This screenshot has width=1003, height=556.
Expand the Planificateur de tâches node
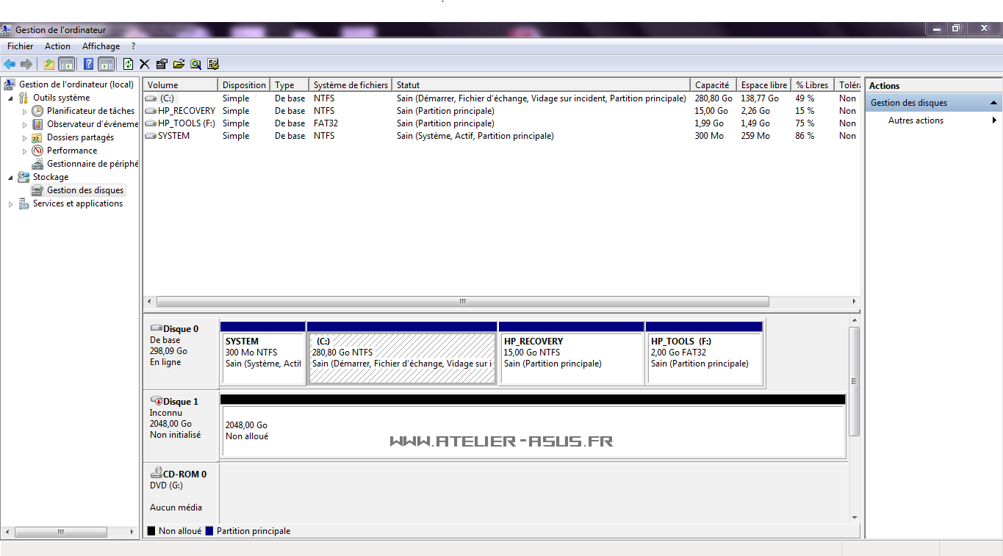pyautogui.click(x=24, y=112)
